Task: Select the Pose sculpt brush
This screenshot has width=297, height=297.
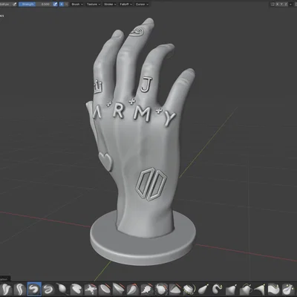Action: click(x=246, y=289)
